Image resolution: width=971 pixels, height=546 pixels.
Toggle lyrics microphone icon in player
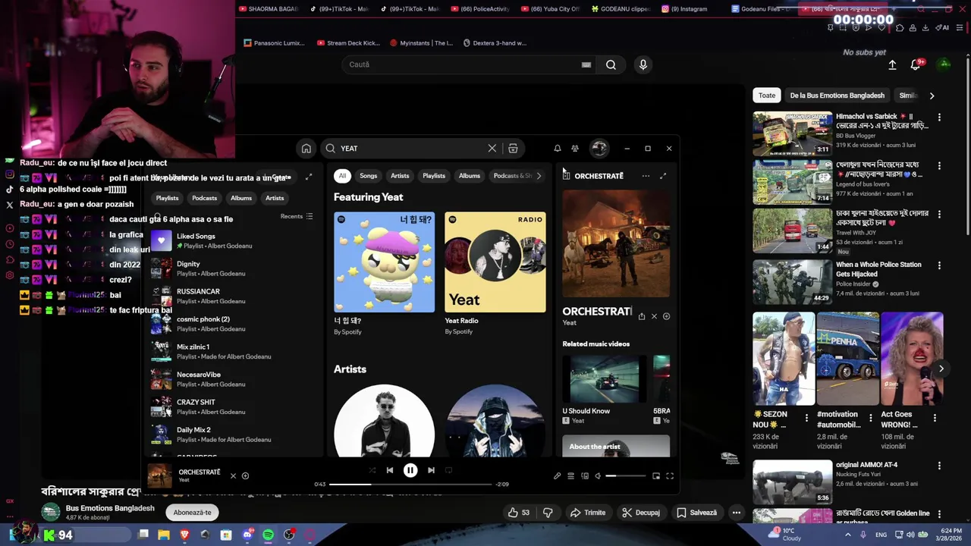point(557,475)
